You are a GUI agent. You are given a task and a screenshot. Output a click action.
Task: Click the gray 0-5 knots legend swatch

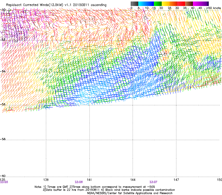coord(134,4)
